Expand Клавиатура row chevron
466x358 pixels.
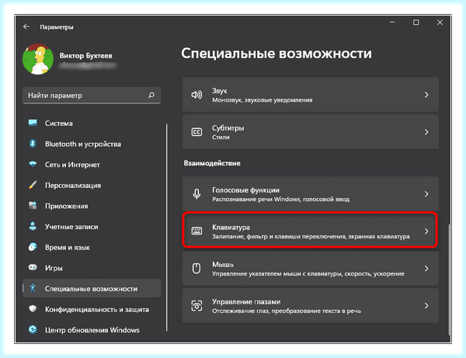click(x=426, y=231)
